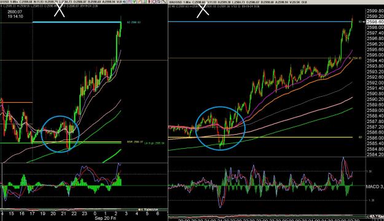Screen dimensions: 384x221
Task: Select the cyan R2 resistance line in left chart
Action: pyautogui.click(x=77, y=22)
